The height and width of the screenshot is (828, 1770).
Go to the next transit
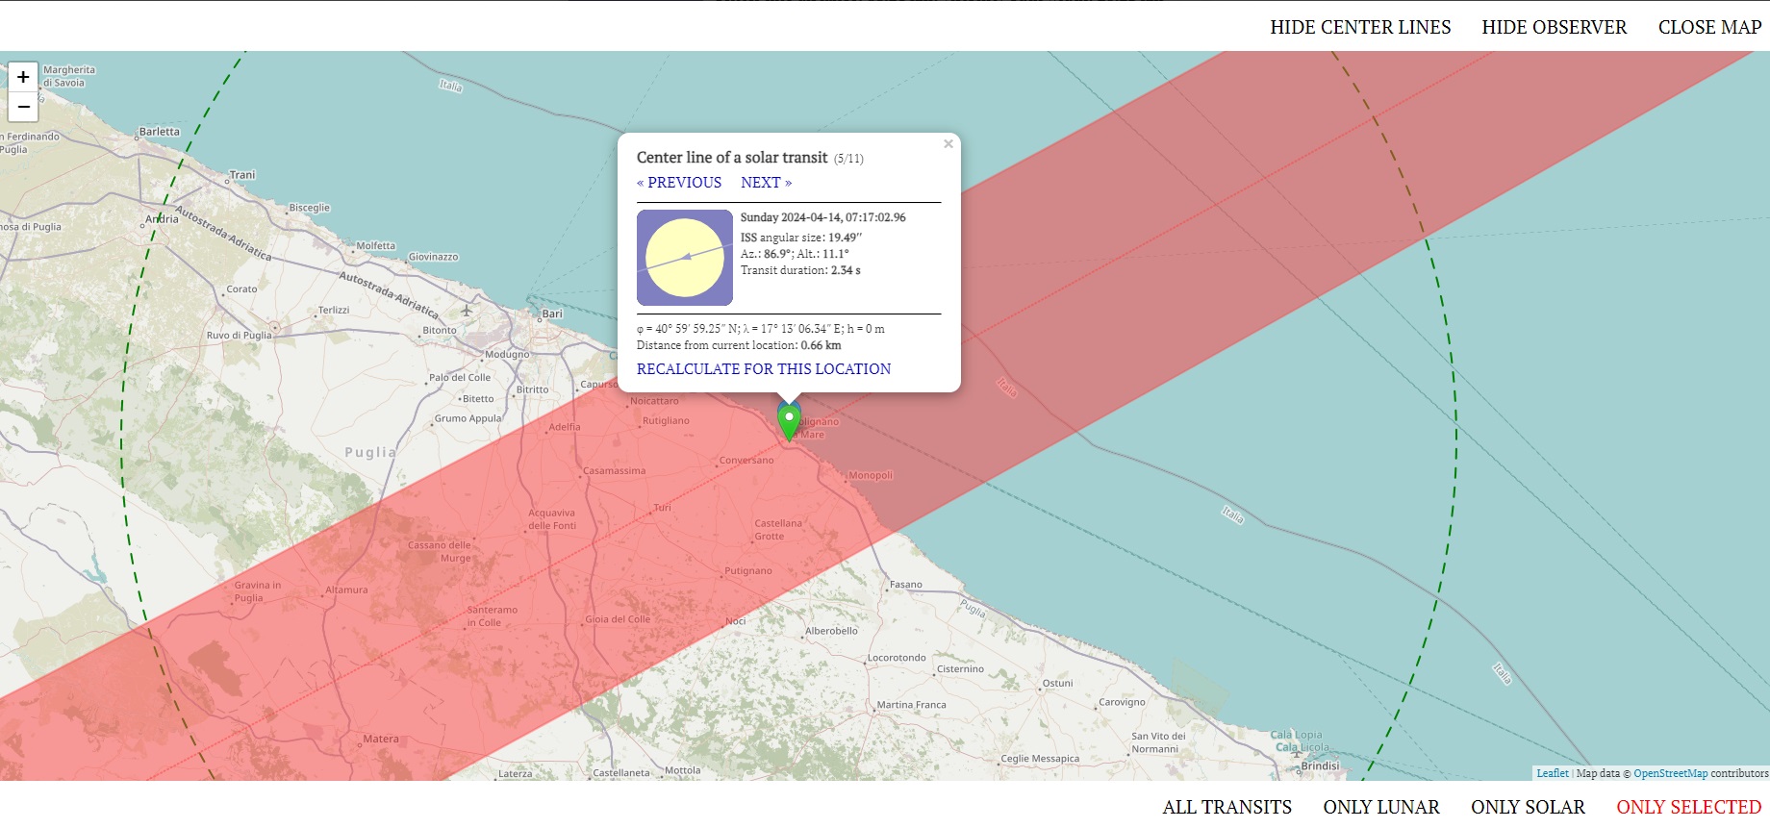point(766,183)
